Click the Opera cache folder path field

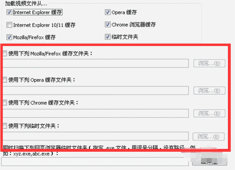tap(96, 91)
